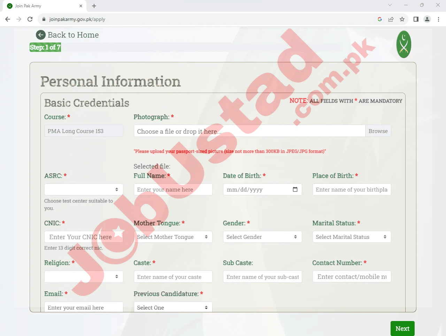Click the Step: 1 of 7 indicator
446x336 pixels.
pyautogui.click(x=45, y=47)
